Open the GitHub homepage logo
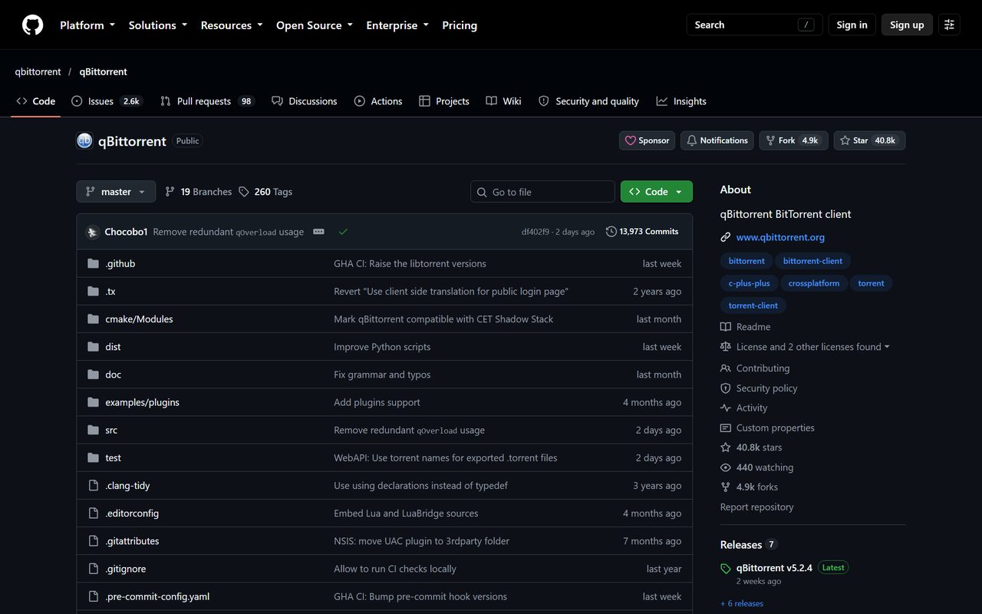The height and width of the screenshot is (614, 982). (x=33, y=25)
